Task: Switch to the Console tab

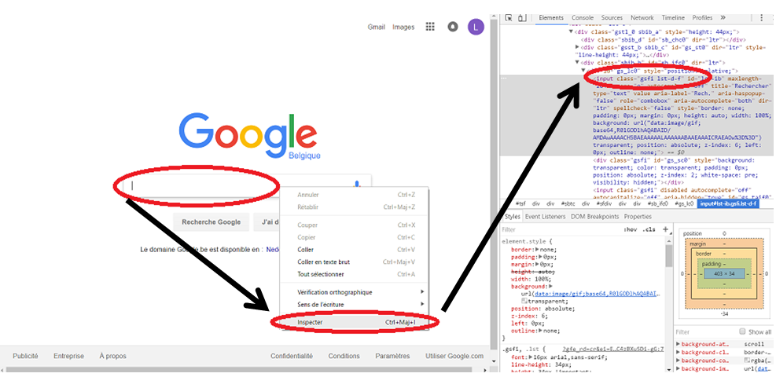Action: point(583,18)
